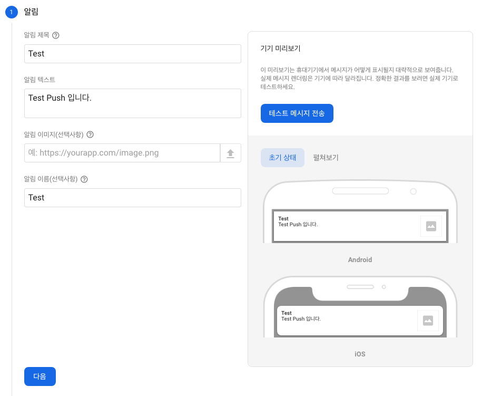Click the Android notification preview card
Screen dimensions: 482x396
(x=360, y=226)
